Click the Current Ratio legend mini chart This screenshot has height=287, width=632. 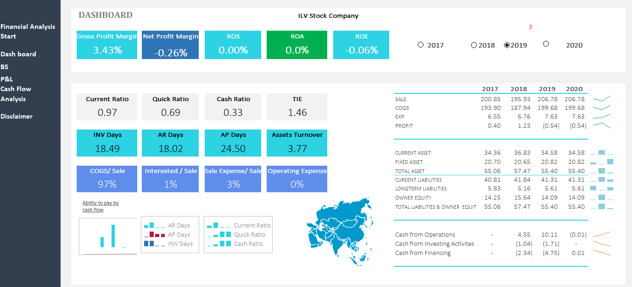coord(218,226)
